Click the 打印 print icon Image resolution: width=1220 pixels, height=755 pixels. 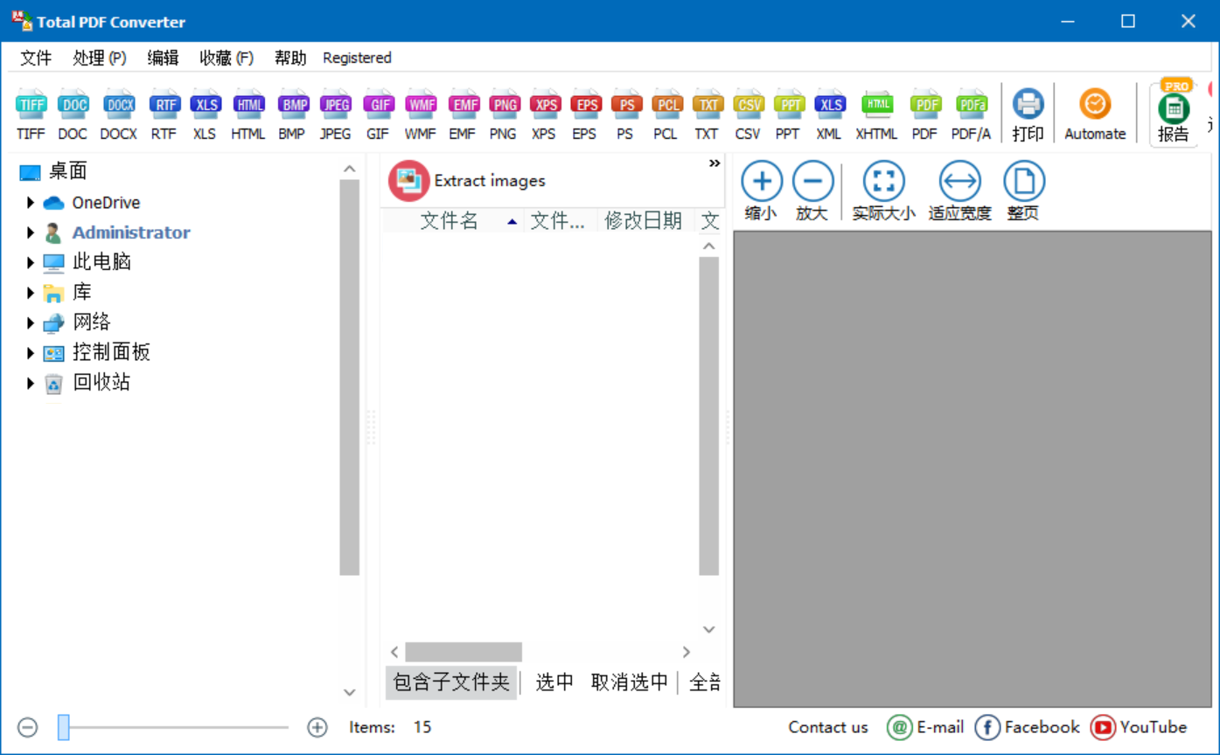click(x=1028, y=114)
